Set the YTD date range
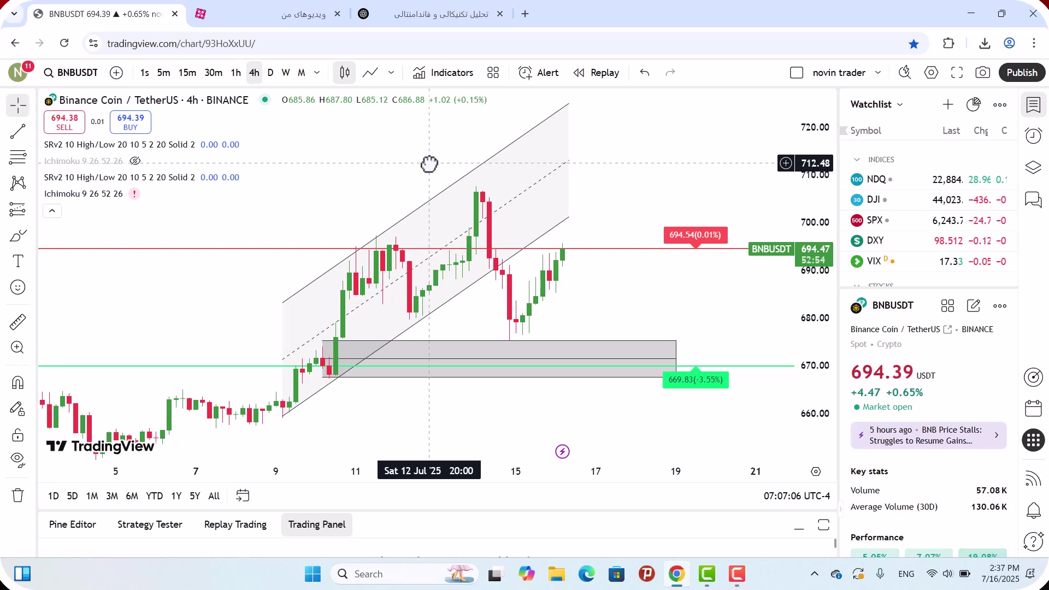Screen dimensions: 1049x590 (154, 496)
